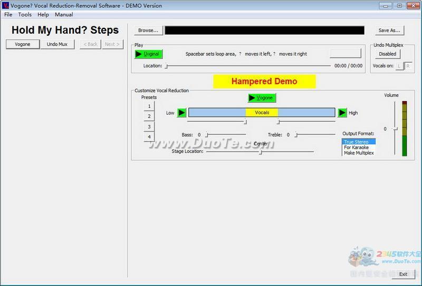Open the File menu

8,15
